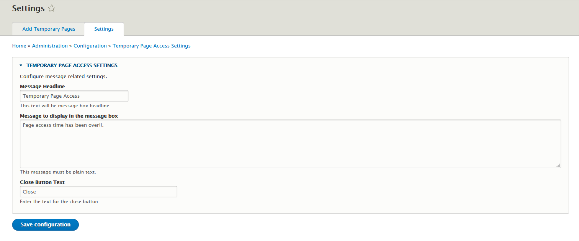
Task: Select the Settings tab
Action: (x=104, y=29)
